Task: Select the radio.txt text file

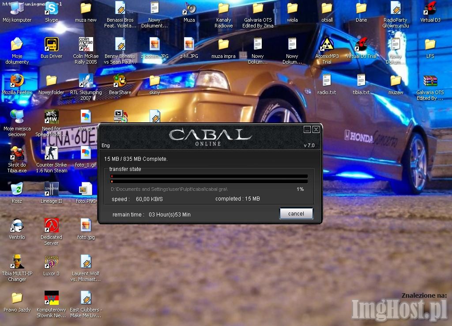Action: pos(327,81)
